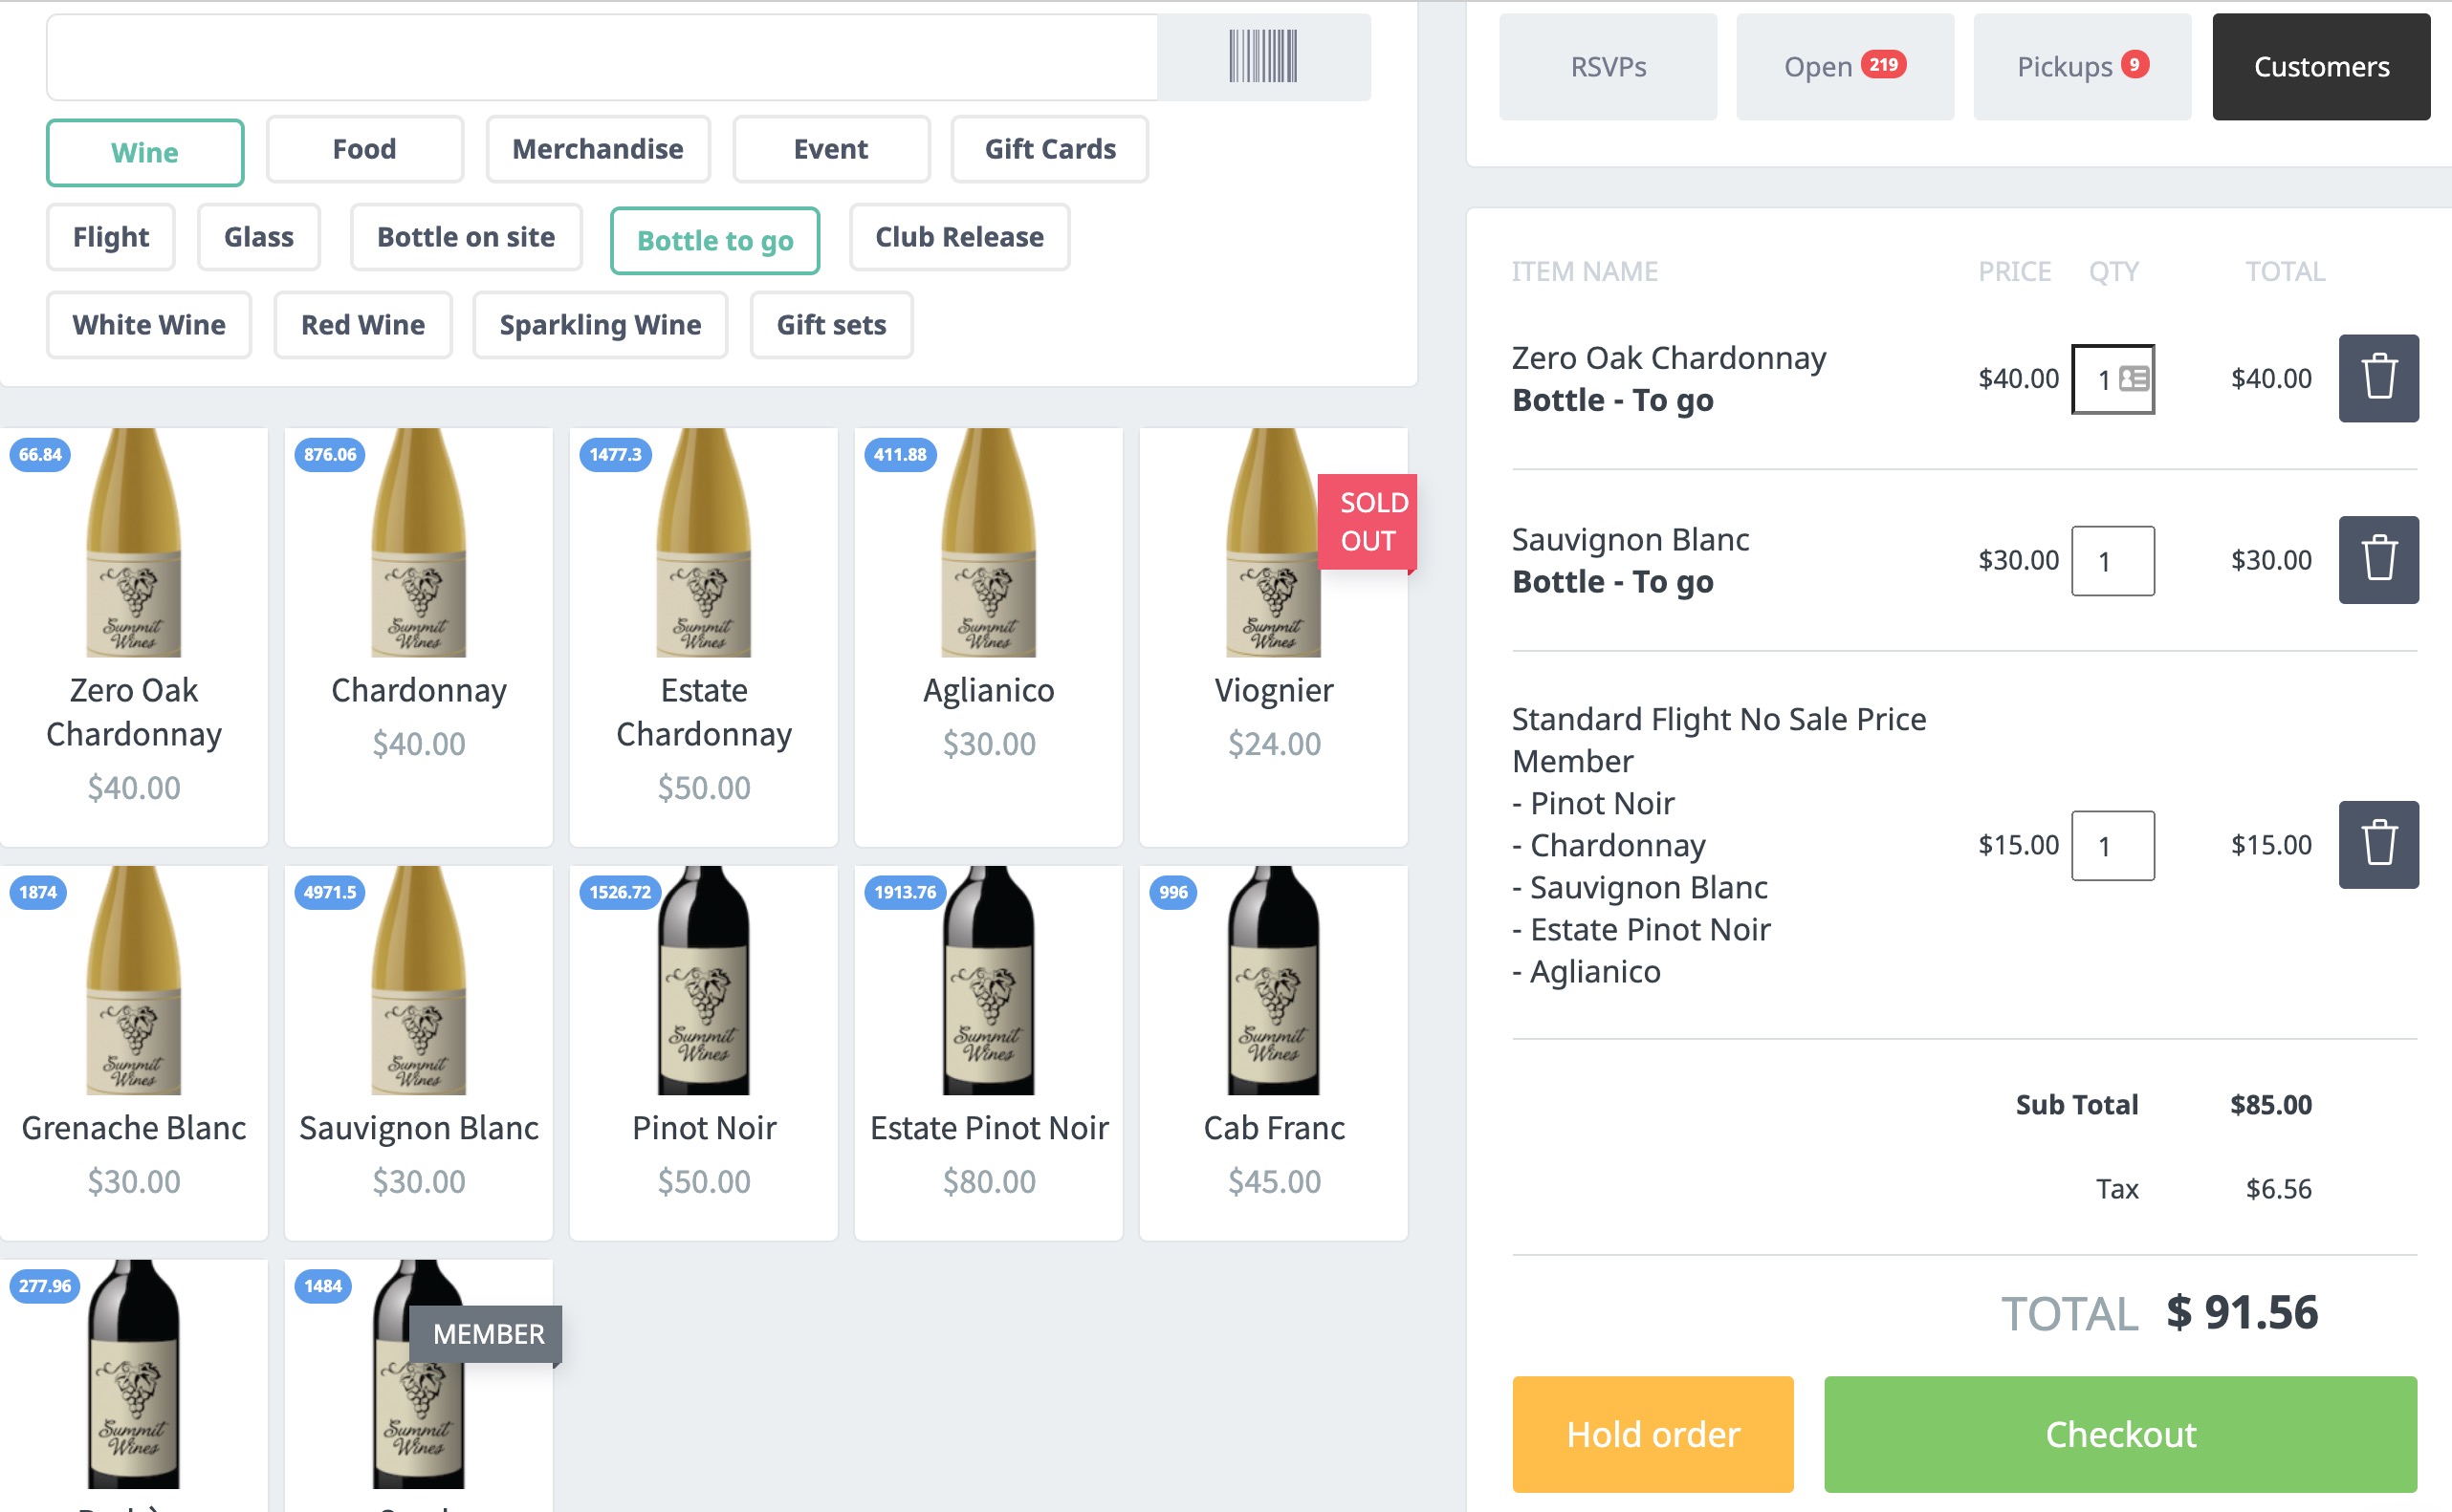The width and height of the screenshot is (2452, 1512).
Task: Toggle the Red Wine filter
Action: pos(362,325)
